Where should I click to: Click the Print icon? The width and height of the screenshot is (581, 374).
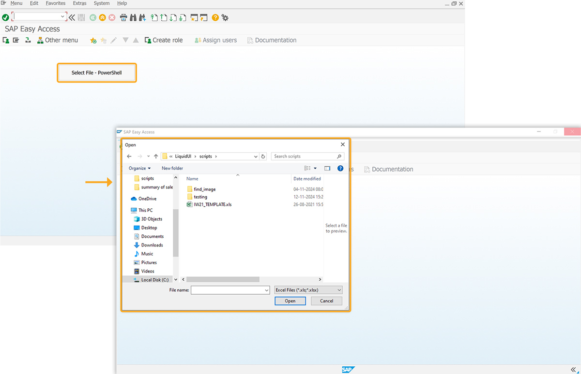coord(123,17)
